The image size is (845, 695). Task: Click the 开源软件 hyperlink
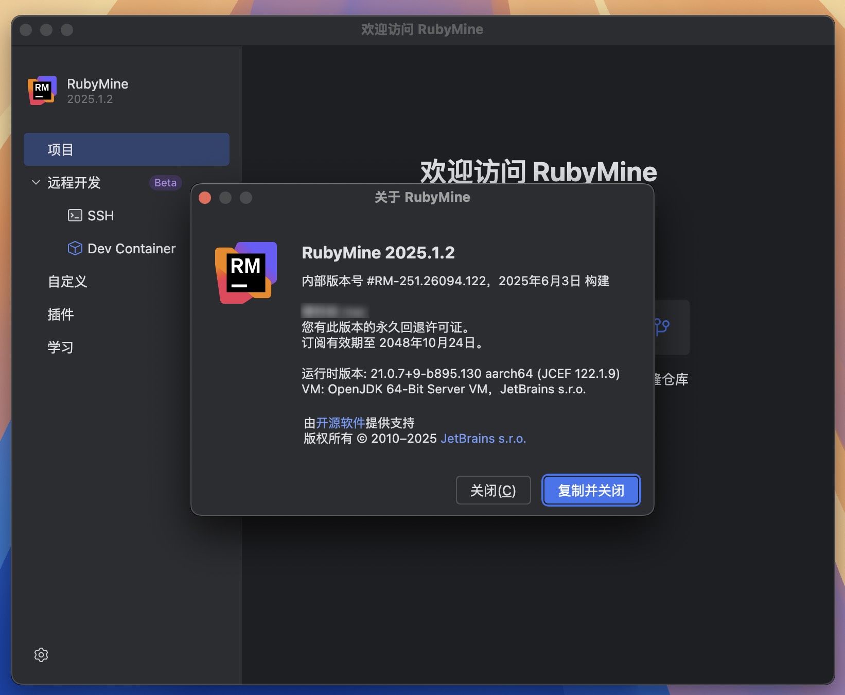tap(340, 423)
